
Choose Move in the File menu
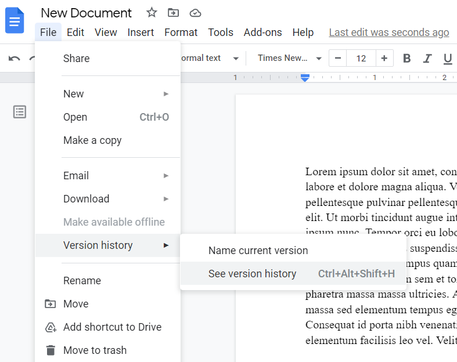(x=107, y=304)
